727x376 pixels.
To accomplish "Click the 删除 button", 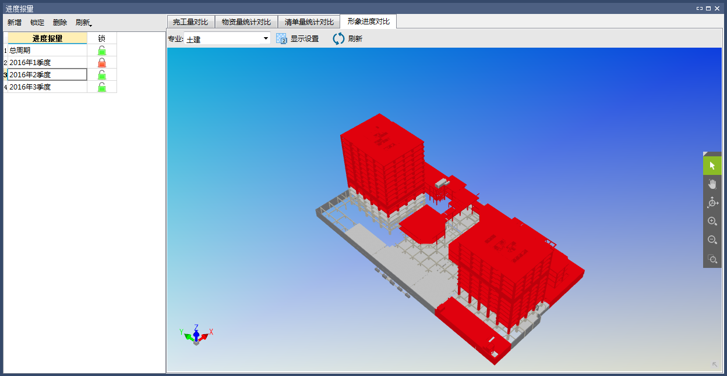I will tap(60, 23).
